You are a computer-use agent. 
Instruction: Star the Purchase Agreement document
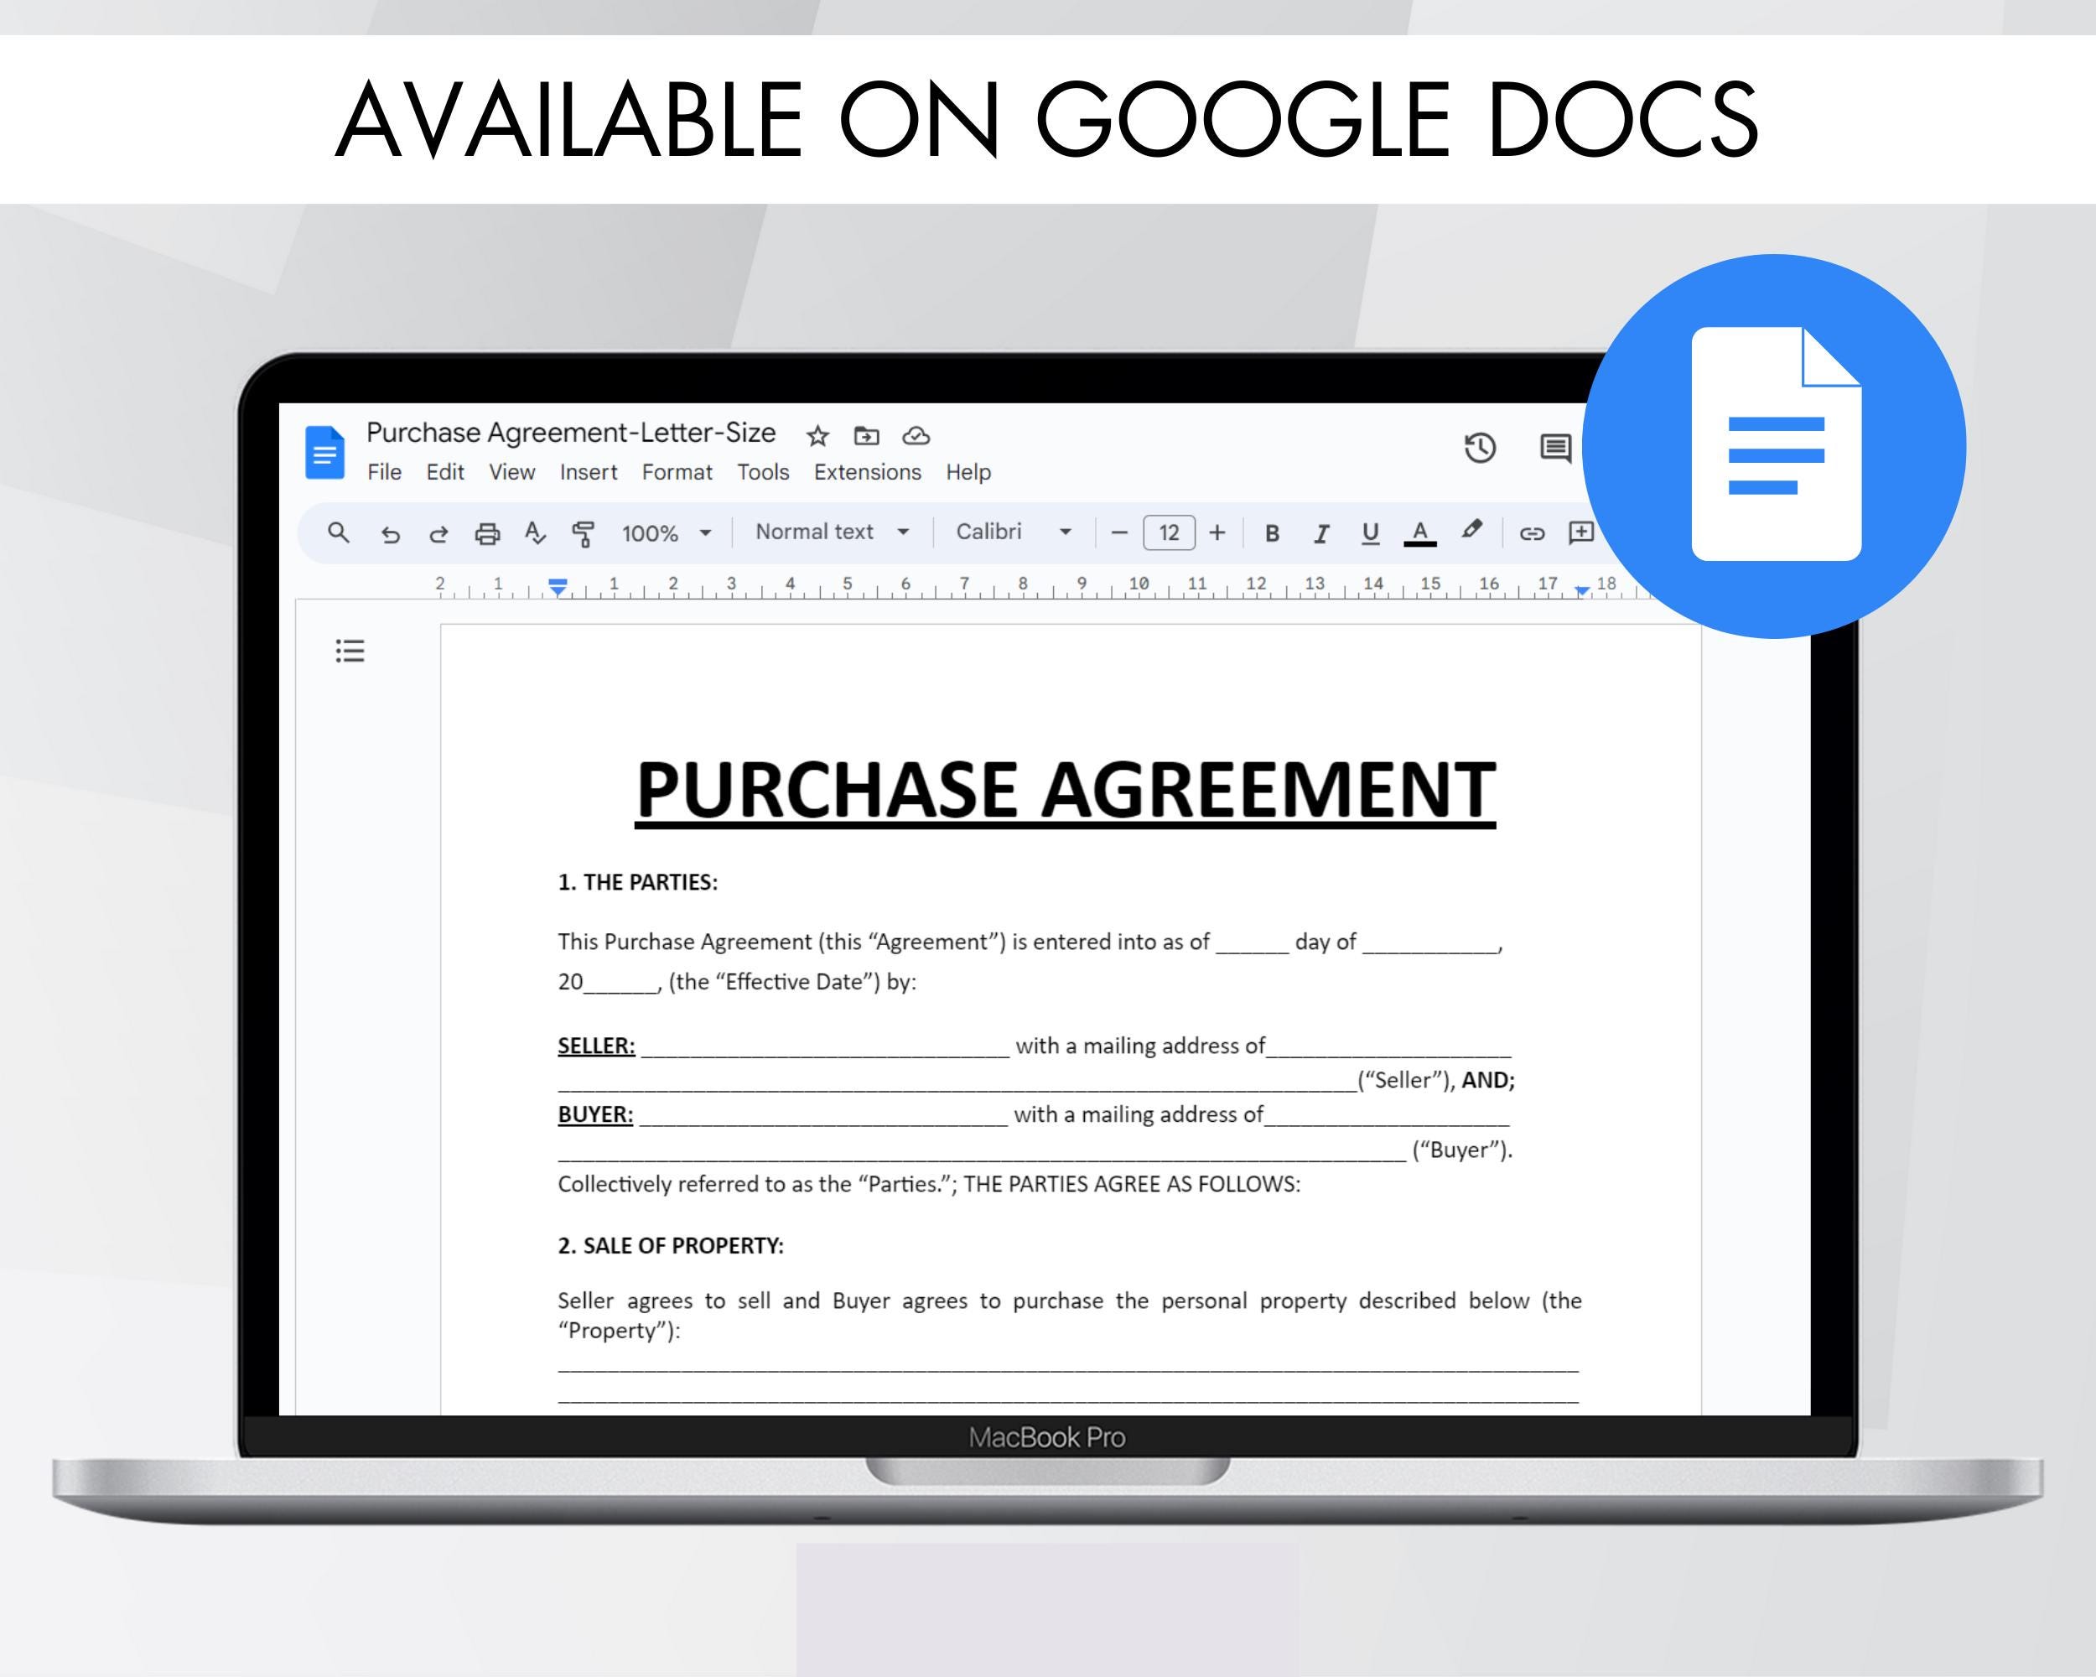pyautogui.click(x=817, y=435)
